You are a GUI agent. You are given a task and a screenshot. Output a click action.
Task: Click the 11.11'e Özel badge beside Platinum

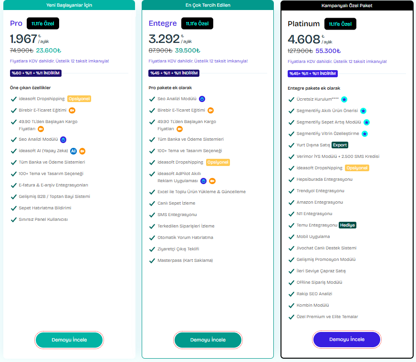[340, 24]
